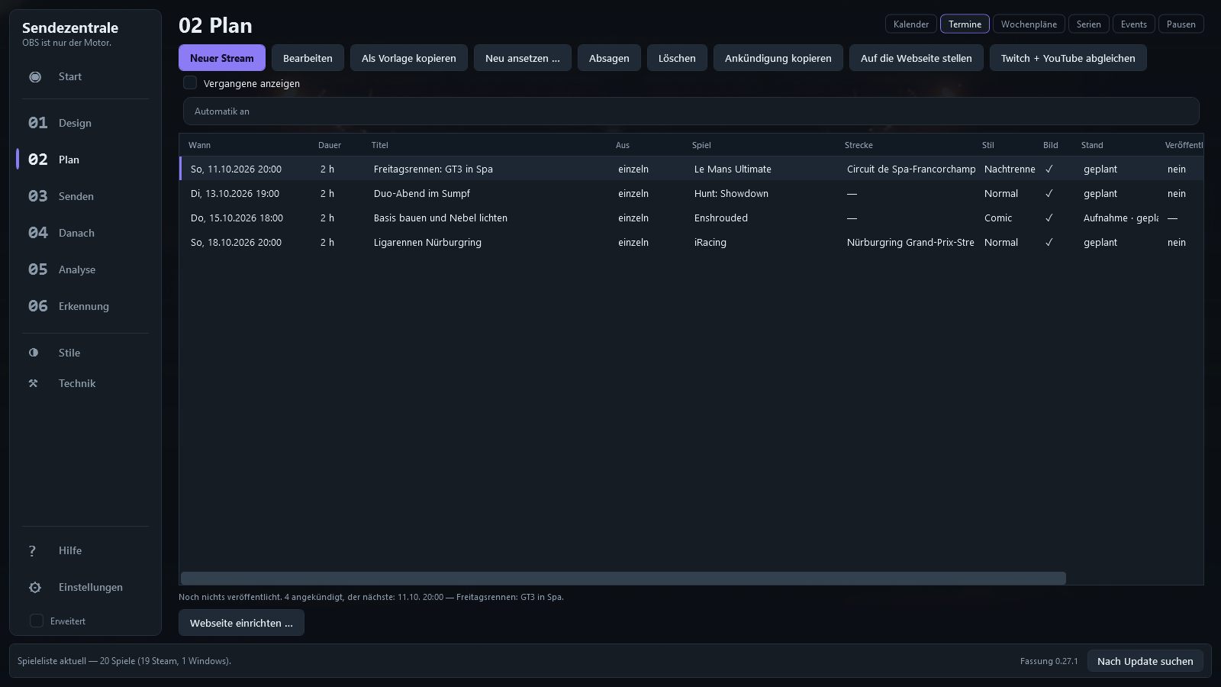Image resolution: width=1221 pixels, height=687 pixels.
Task: Enable the Erweitert checkbox
Action: [x=36, y=621]
